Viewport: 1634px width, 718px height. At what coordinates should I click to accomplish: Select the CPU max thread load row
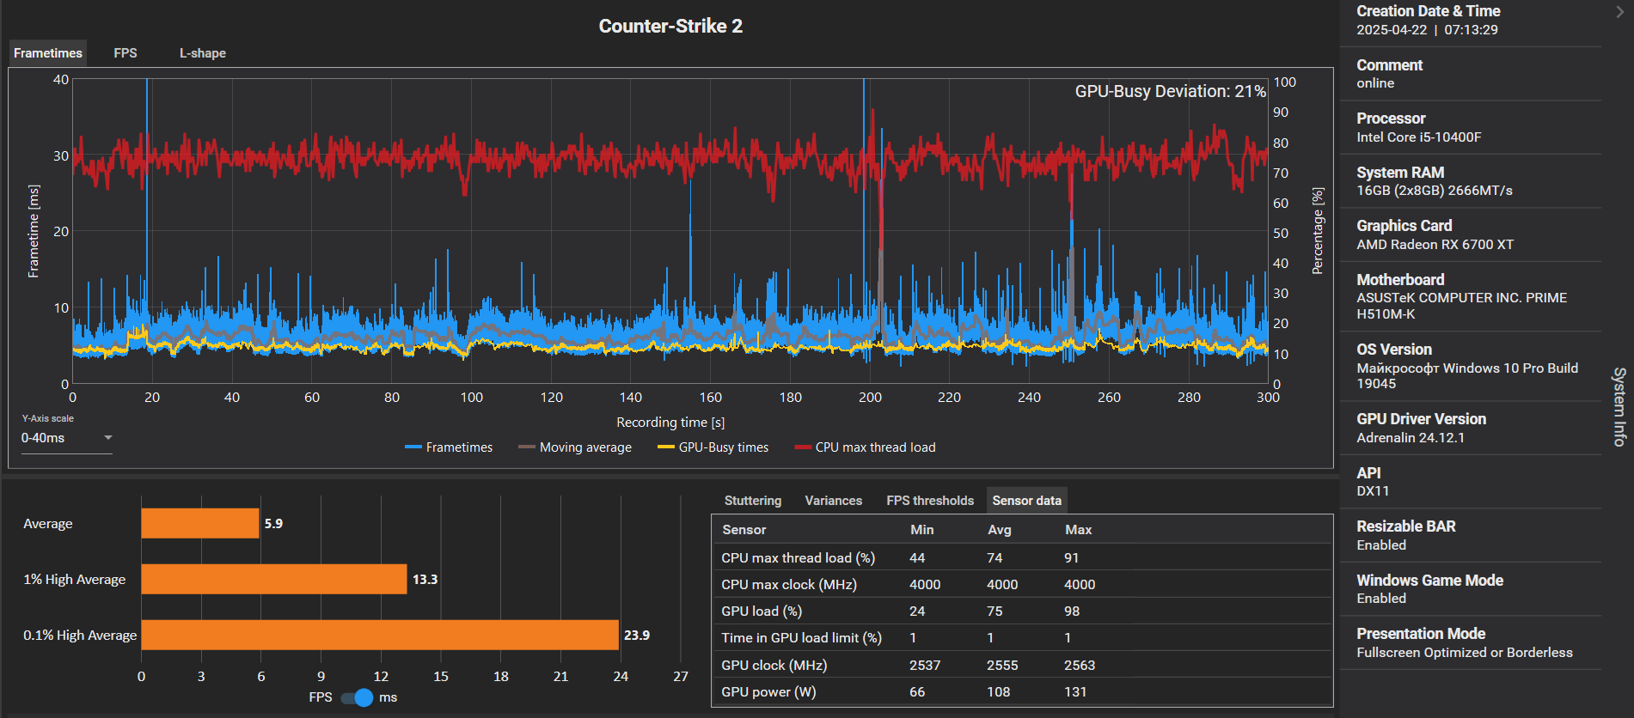(1022, 558)
